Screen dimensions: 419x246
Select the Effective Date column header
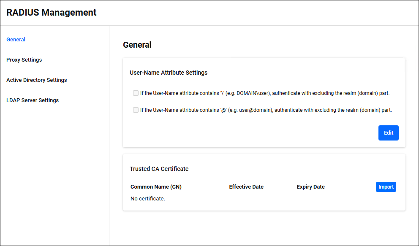pyautogui.click(x=246, y=187)
